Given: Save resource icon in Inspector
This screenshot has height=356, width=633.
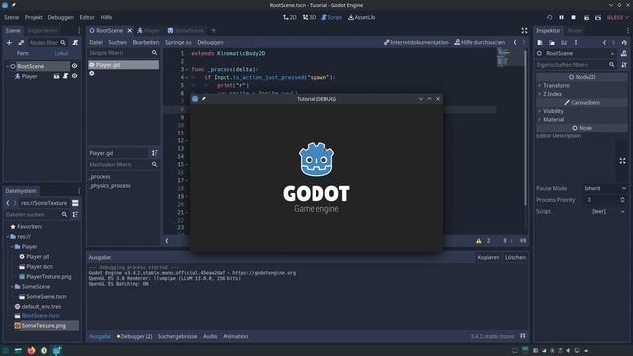Looking at the screenshot, I should click(x=564, y=43).
